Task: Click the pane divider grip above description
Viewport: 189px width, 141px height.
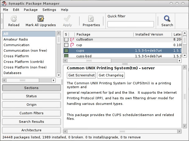Action: [x=125, y=64]
